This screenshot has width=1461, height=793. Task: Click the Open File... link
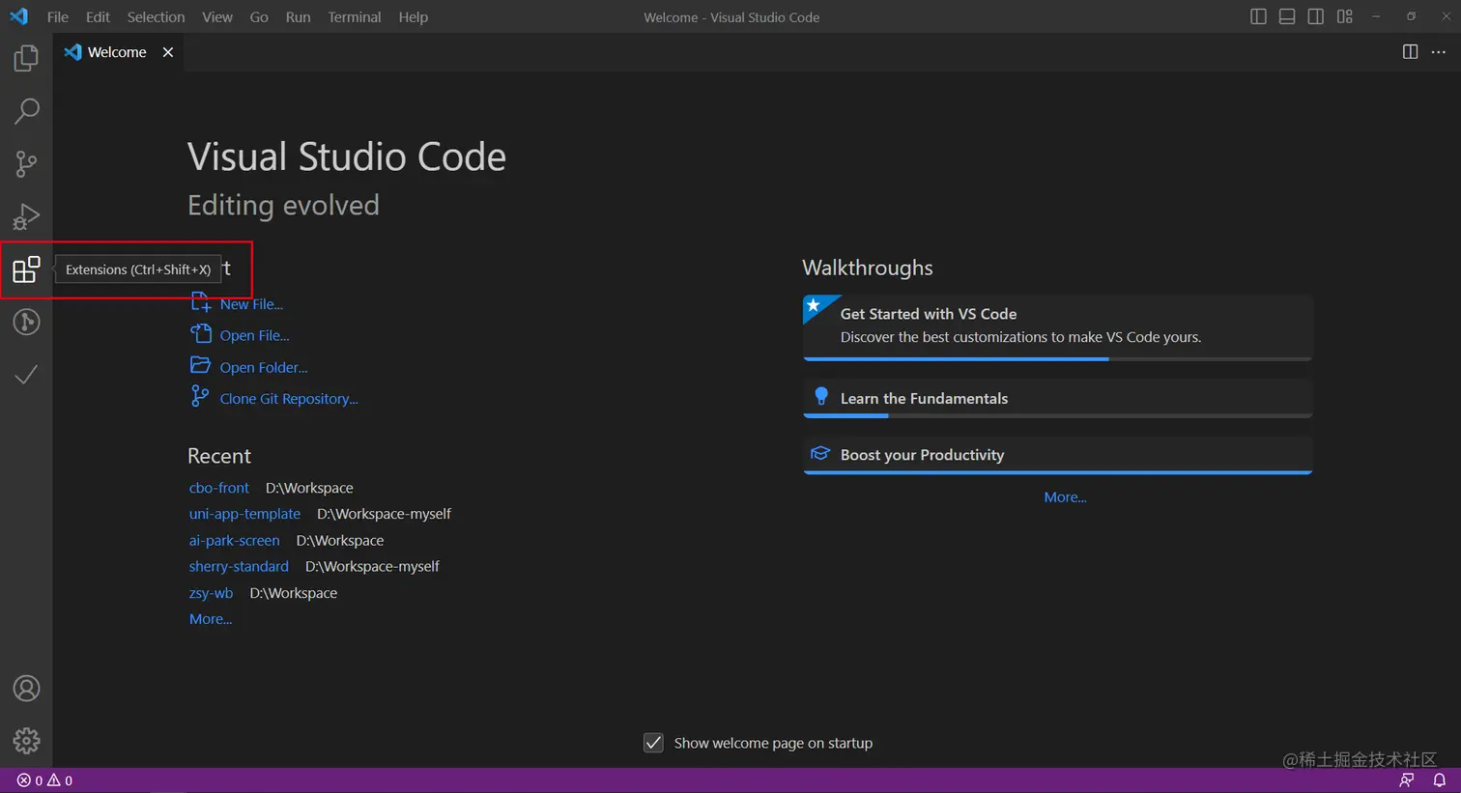pyautogui.click(x=254, y=335)
